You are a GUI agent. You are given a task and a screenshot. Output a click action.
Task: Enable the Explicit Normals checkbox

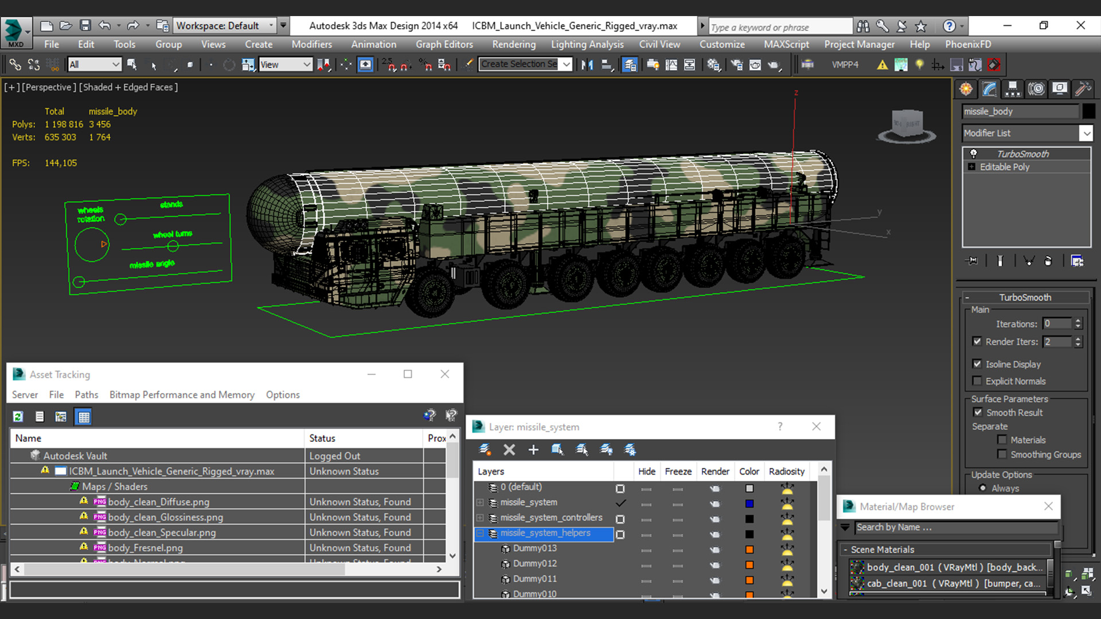pyautogui.click(x=977, y=381)
